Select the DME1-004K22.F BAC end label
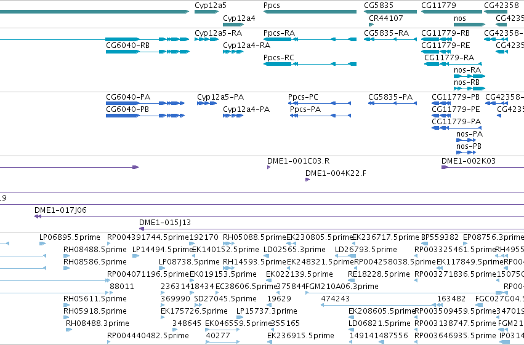The width and height of the screenshot is (524, 345). click(x=336, y=173)
